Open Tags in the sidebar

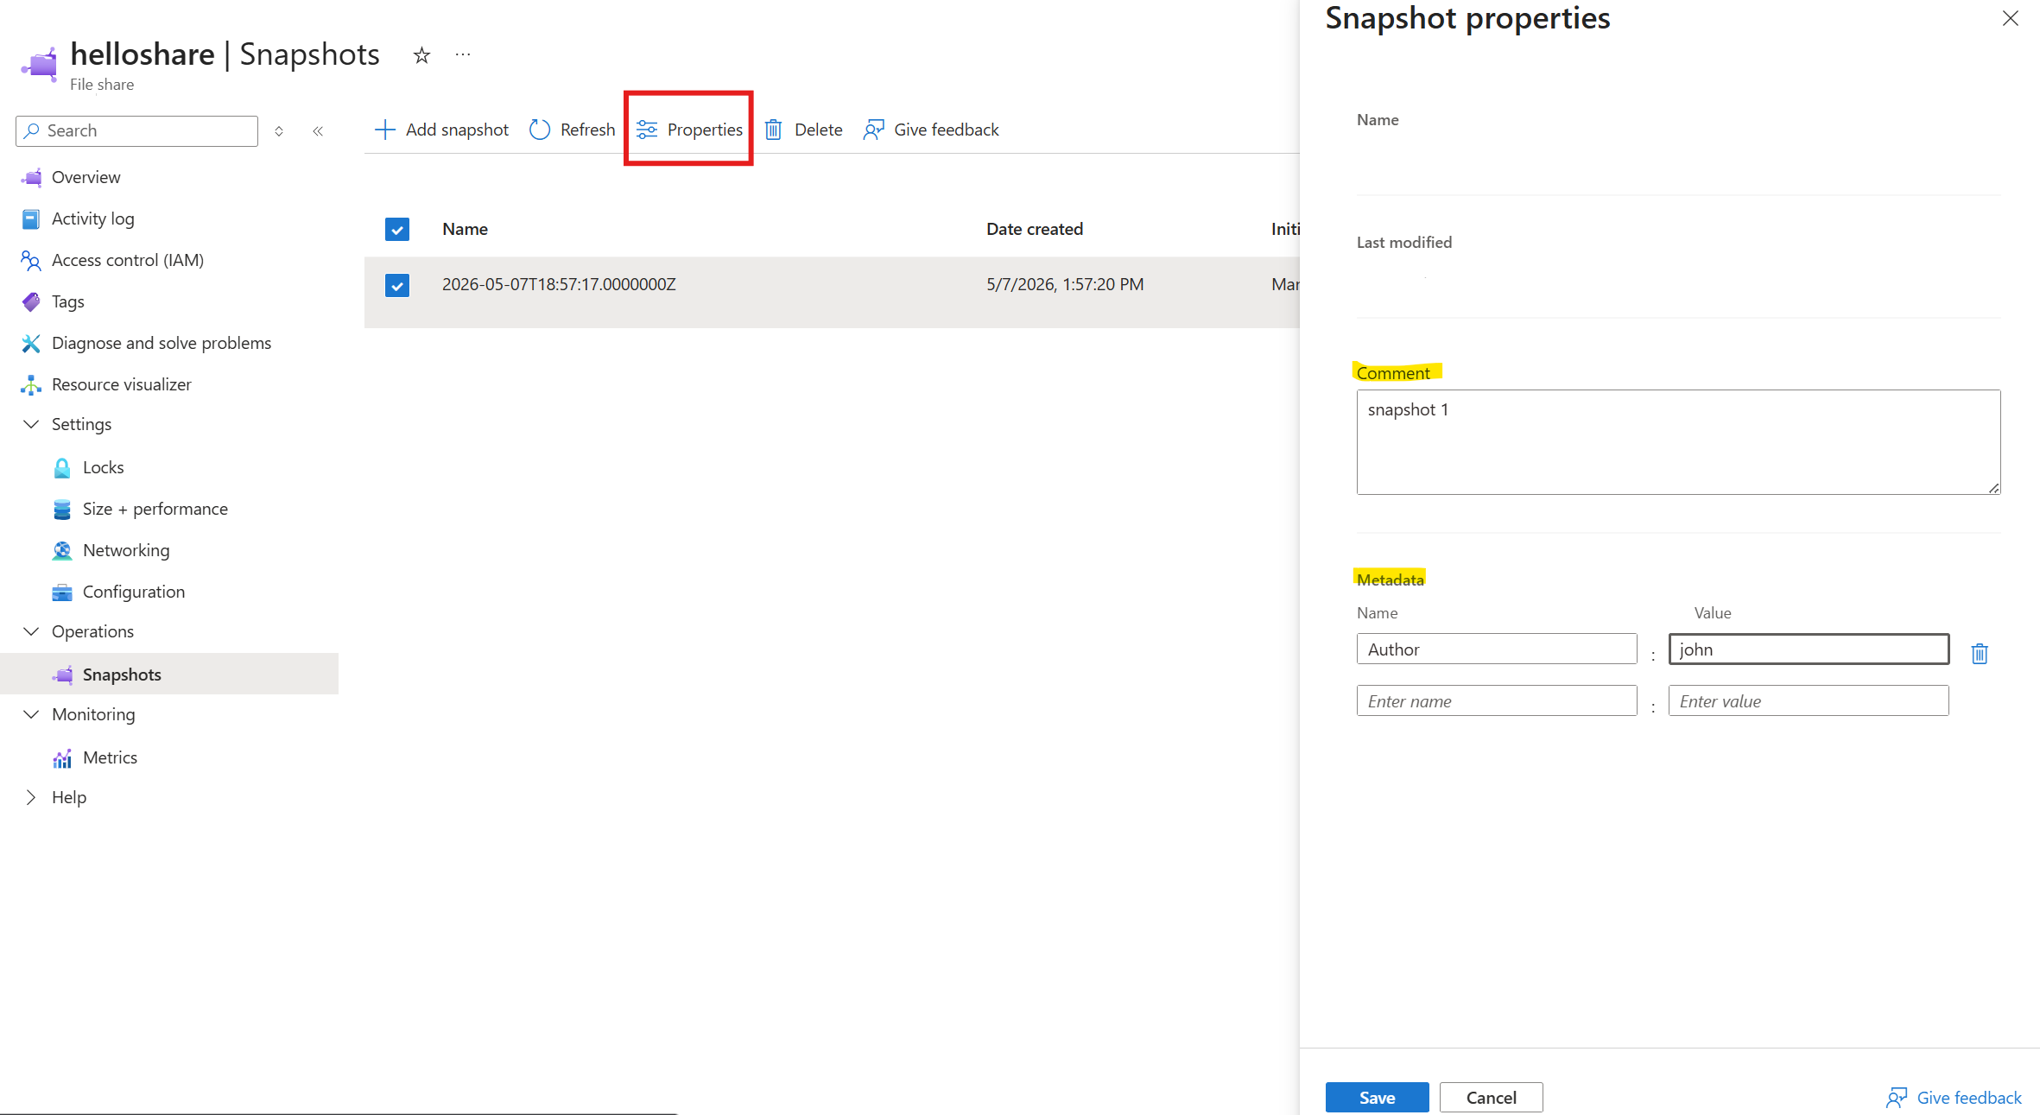coord(67,301)
